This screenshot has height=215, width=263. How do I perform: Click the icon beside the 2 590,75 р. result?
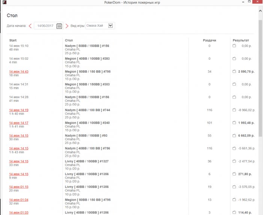(234, 71)
